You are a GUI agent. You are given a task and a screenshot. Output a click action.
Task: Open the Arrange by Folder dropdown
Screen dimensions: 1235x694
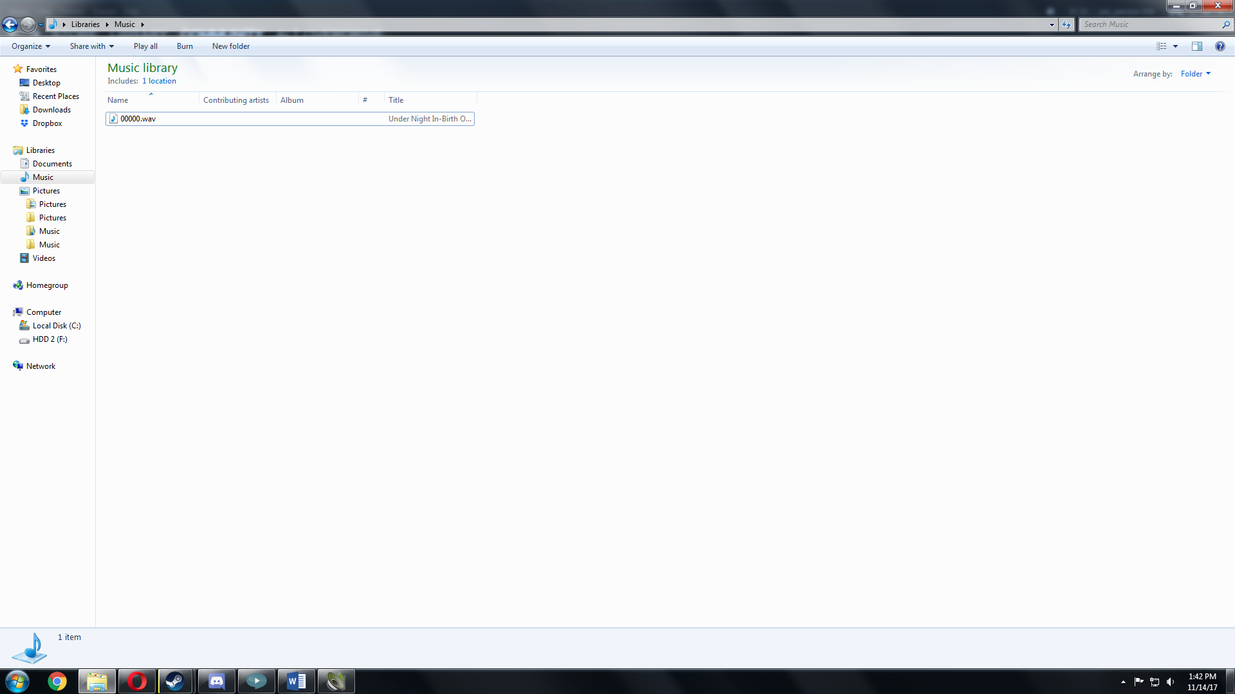1195,74
